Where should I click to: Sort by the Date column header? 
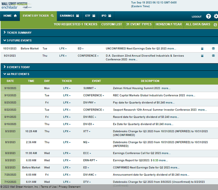point(10,81)
